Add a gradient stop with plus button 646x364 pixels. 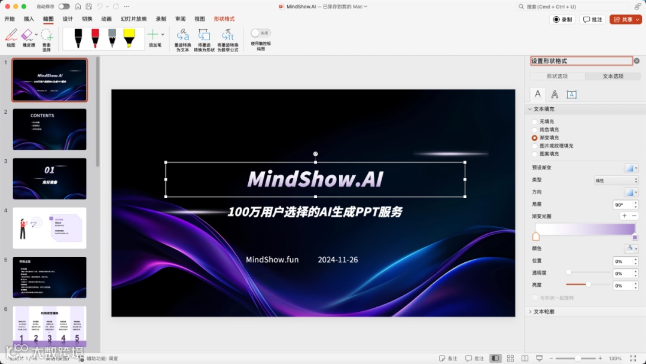(x=624, y=216)
